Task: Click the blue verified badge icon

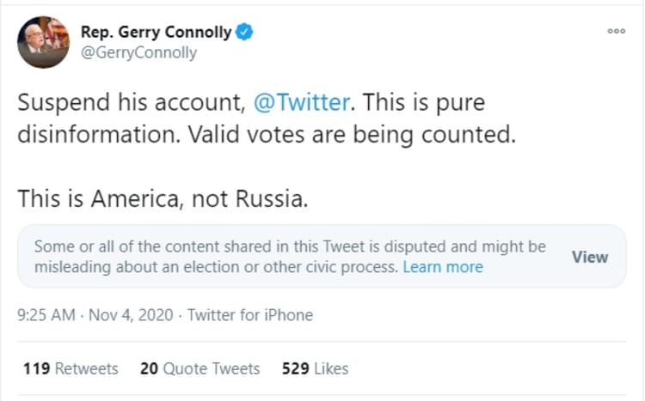Action: click(244, 33)
